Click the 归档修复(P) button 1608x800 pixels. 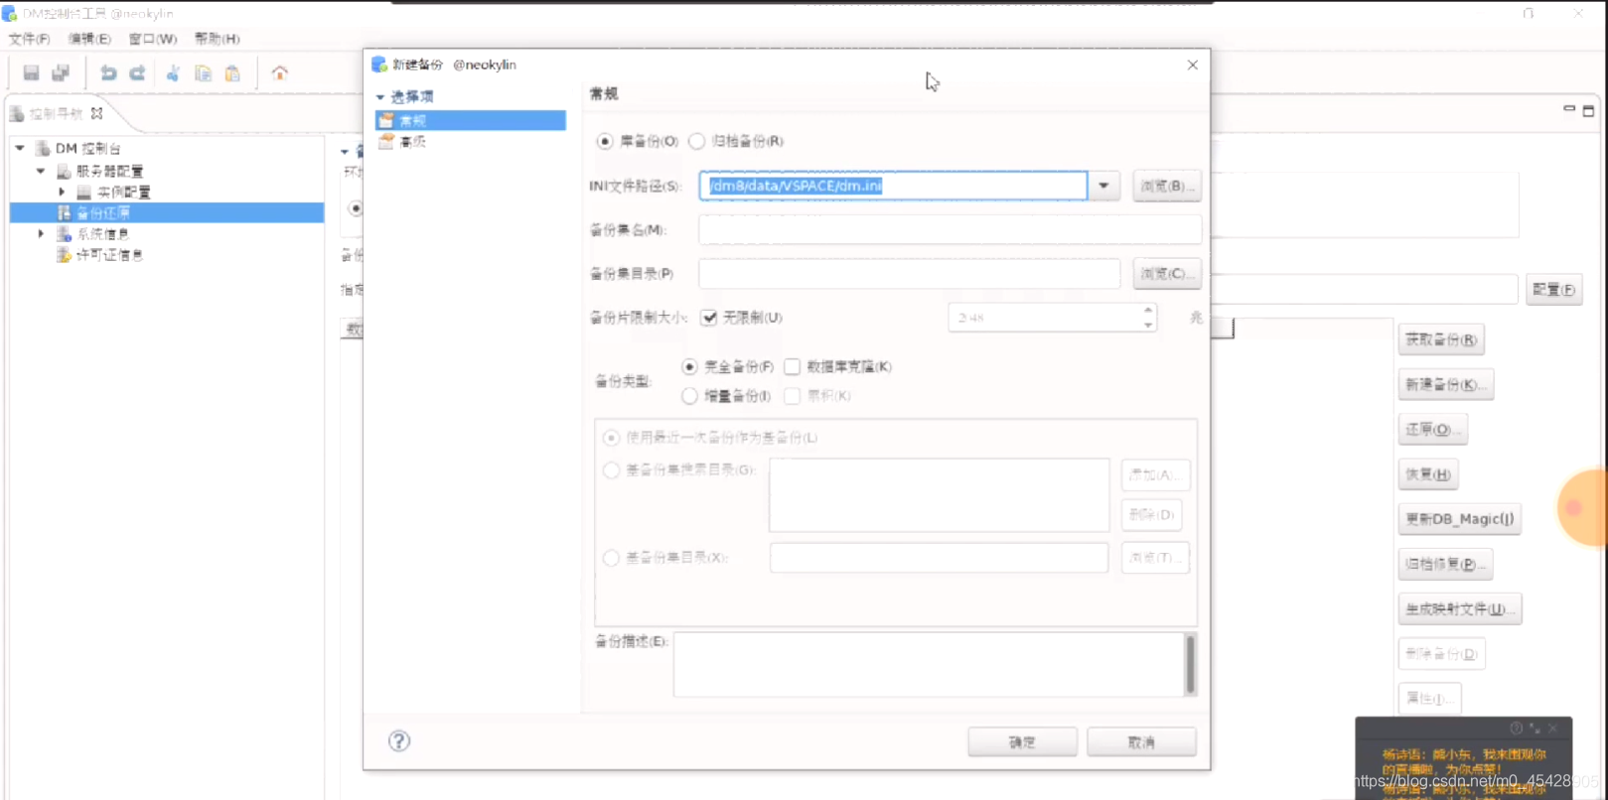pos(1445,564)
